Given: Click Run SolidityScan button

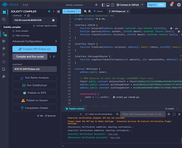Looking at the screenshot, I should pyautogui.click(x=35, y=85).
